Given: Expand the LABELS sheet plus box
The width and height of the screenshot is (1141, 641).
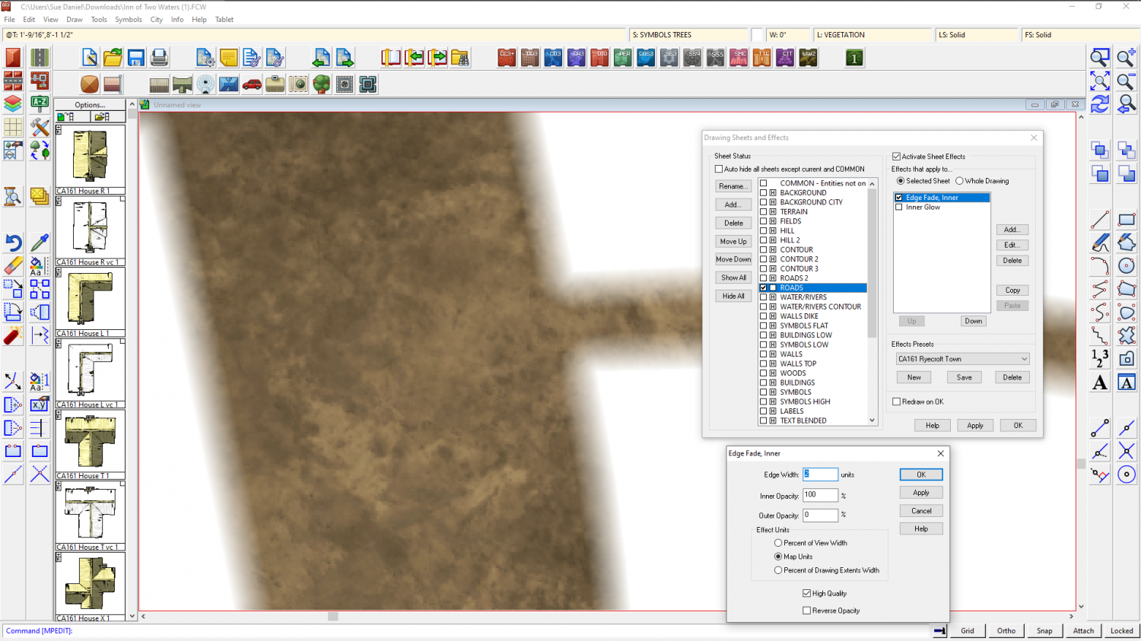Looking at the screenshot, I should pyautogui.click(x=773, y=411).
